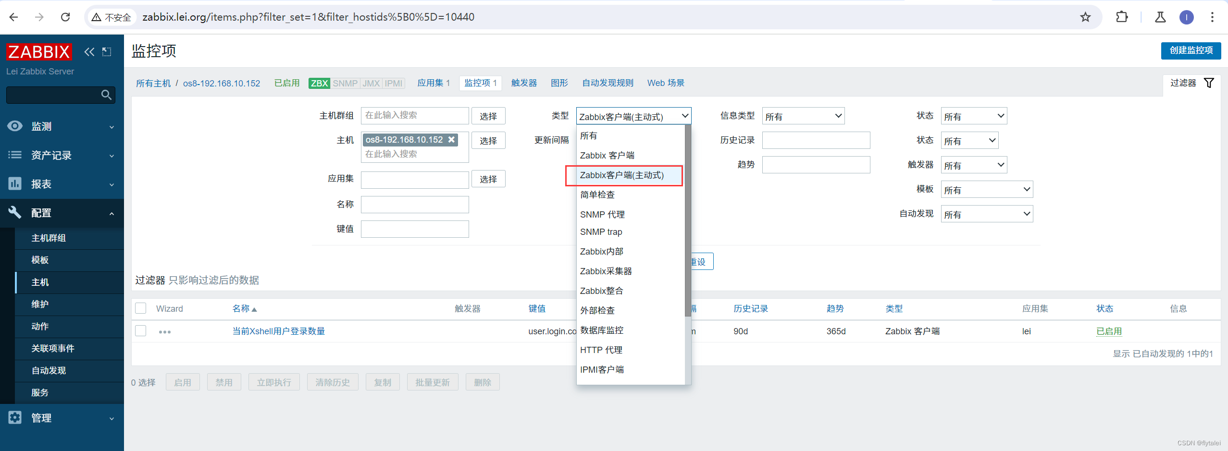Choose IPMI客户端 in the type list
Image resolution: width=1228 pixels, height=451 pixels.
[631, 370]
